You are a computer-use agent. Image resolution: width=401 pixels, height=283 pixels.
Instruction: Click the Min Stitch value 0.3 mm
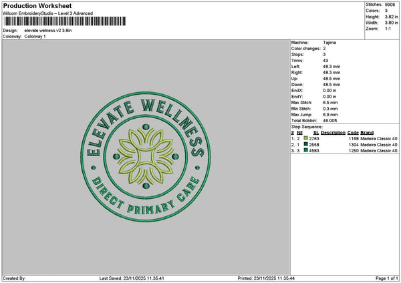[330, 109]
